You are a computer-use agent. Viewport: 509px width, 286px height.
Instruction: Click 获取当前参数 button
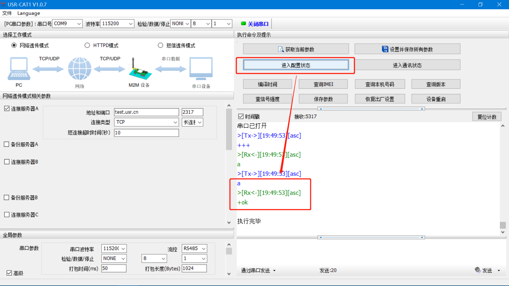pos(296,49)
